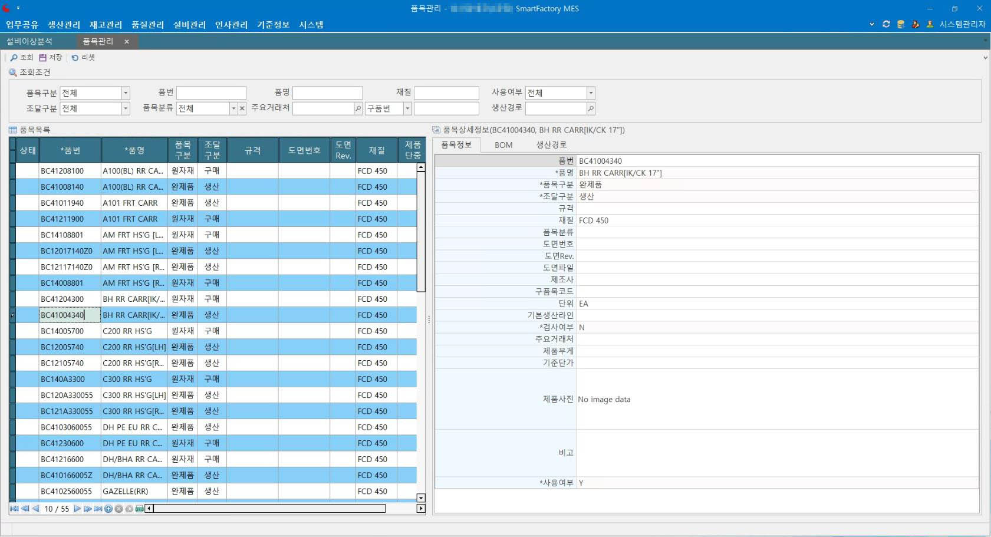Click the green user profile icon
Screen dimensions: 991x537
[x=930, y=24]
